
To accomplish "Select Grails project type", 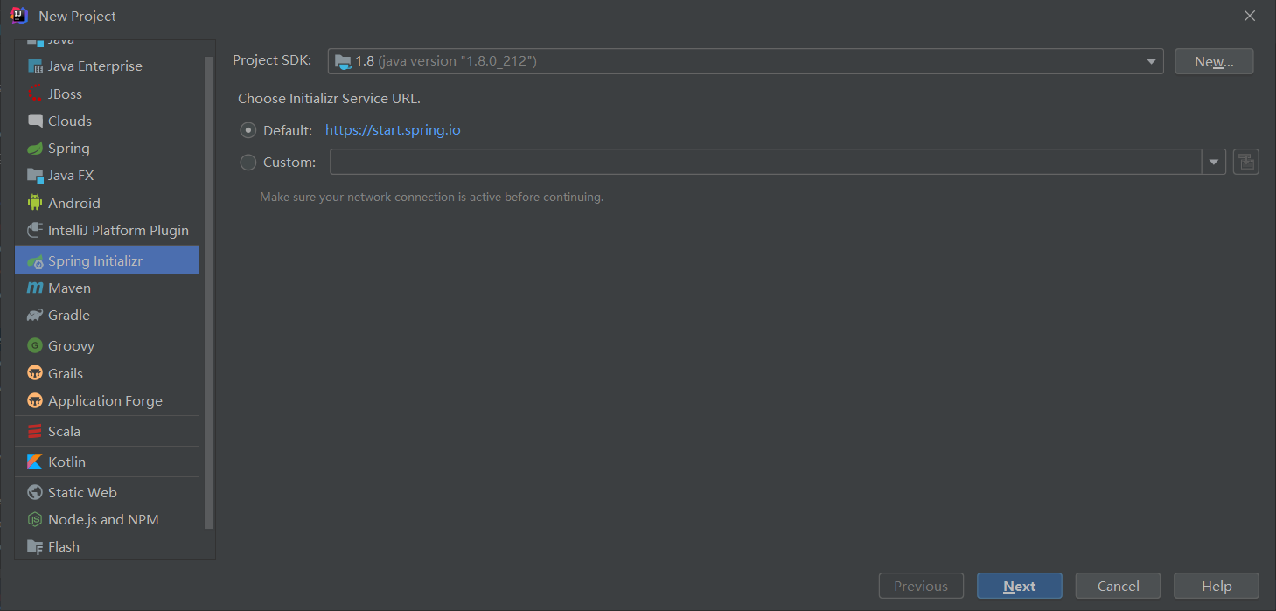I will click(x=107, y=373).
